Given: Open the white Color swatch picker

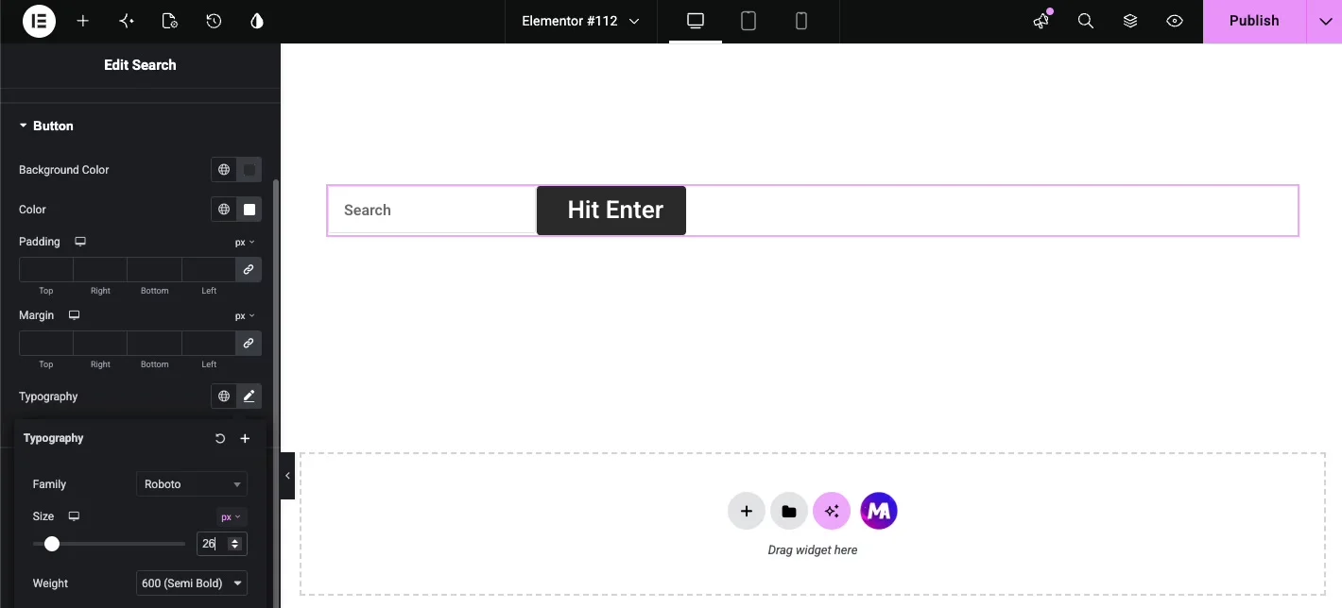Looking at the screenshot, I should pyautogui.click(x=249, y=210).
